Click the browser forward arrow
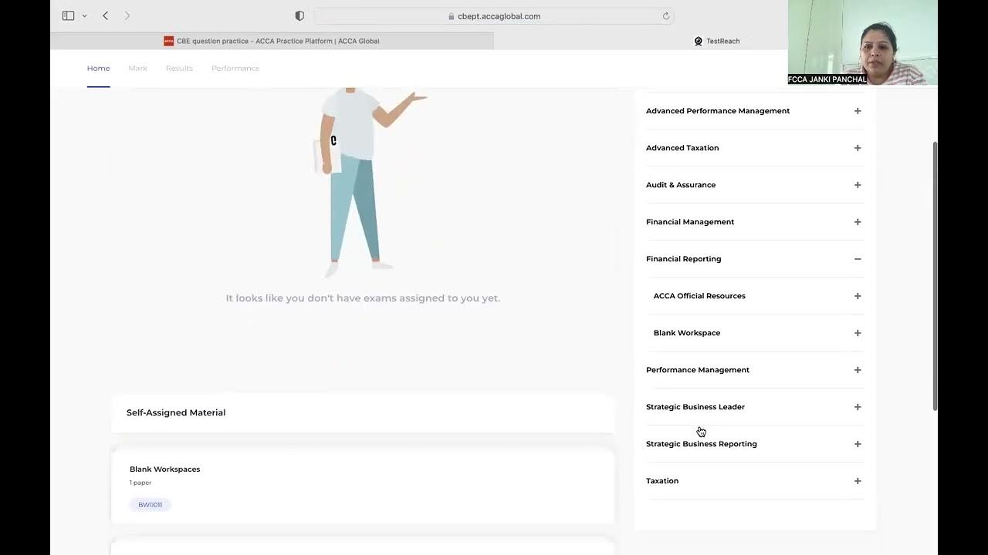 [127, 15]
